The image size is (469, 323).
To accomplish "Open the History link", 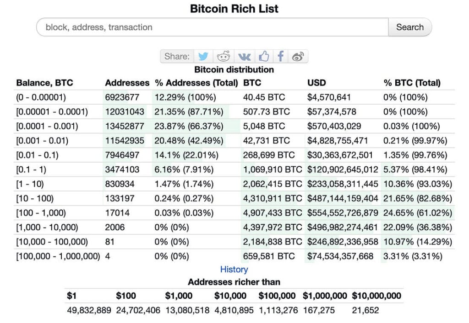I will [234, 270].
